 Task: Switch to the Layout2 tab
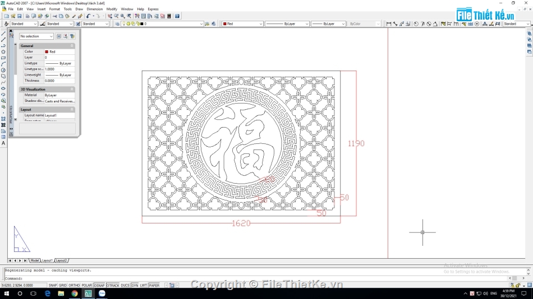click(61, 261)
